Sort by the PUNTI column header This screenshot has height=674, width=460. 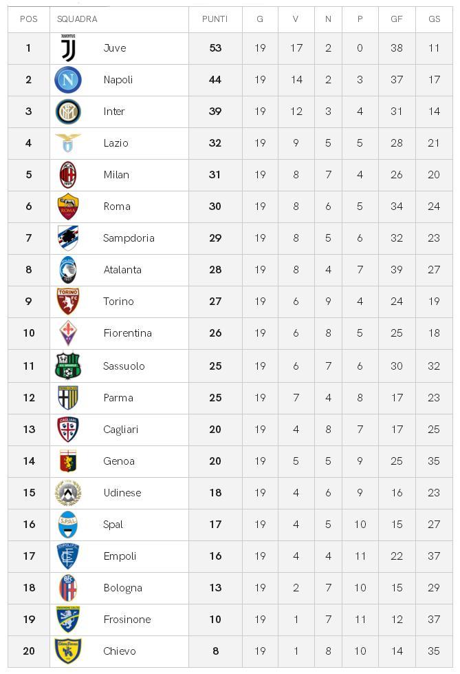point(215,19)
